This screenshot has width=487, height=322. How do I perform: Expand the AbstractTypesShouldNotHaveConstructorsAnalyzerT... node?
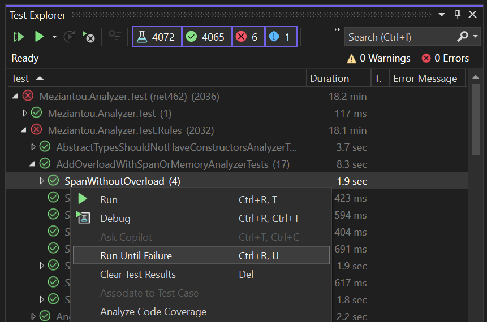point(33,147)
